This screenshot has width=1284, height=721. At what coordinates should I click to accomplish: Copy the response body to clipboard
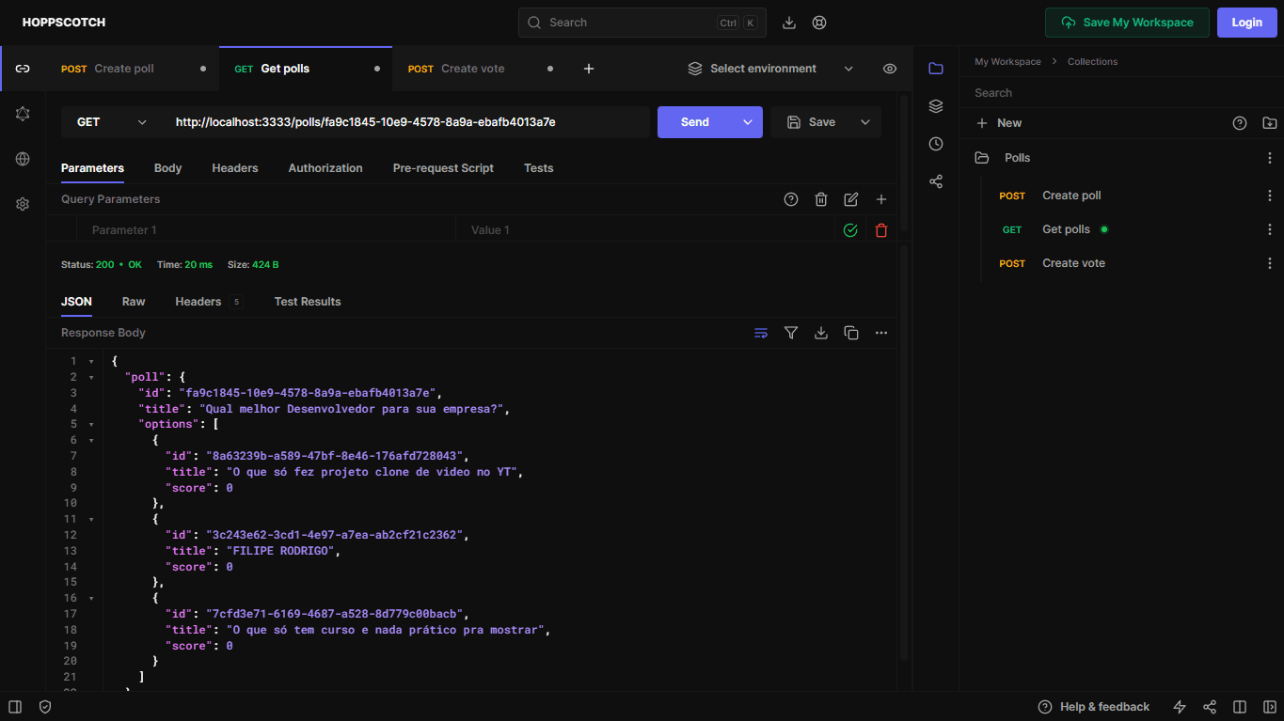click(x=851, y=332)
